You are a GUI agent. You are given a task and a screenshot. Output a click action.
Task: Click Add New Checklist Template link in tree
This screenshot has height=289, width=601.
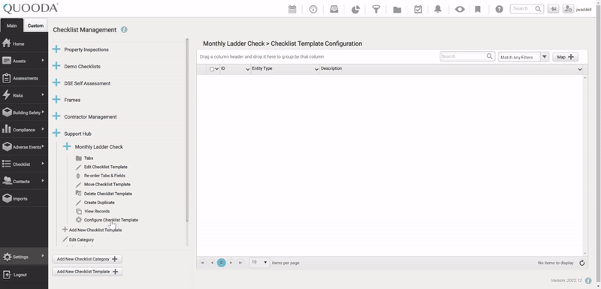(92, 230)
